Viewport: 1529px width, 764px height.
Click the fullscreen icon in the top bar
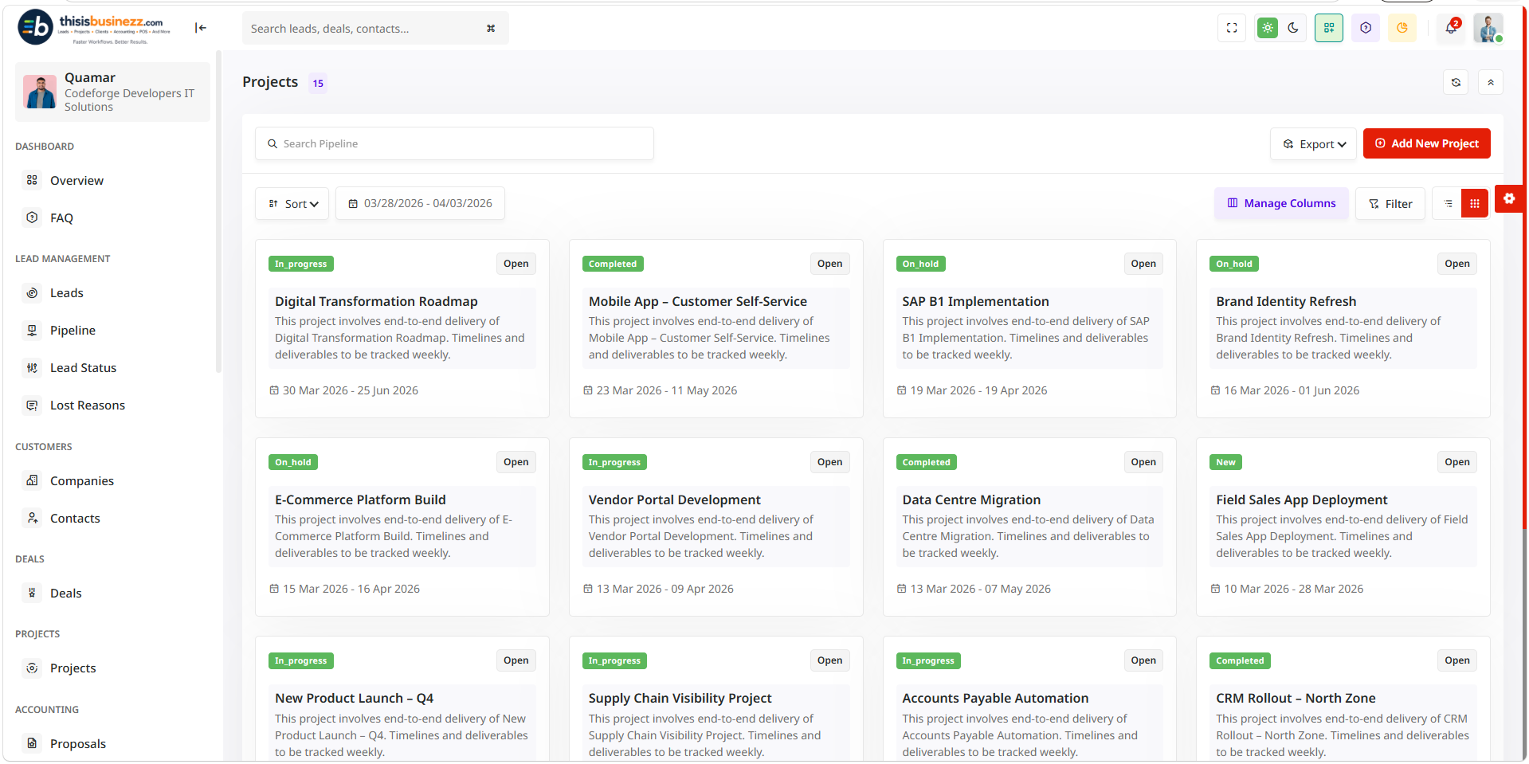tap(1232, 28)
